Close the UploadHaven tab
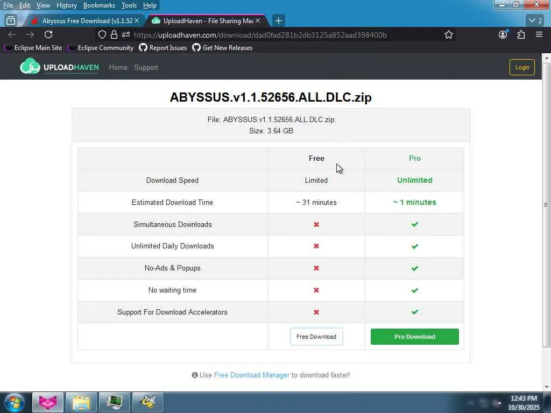551x413 pixels. click(258, 21)
